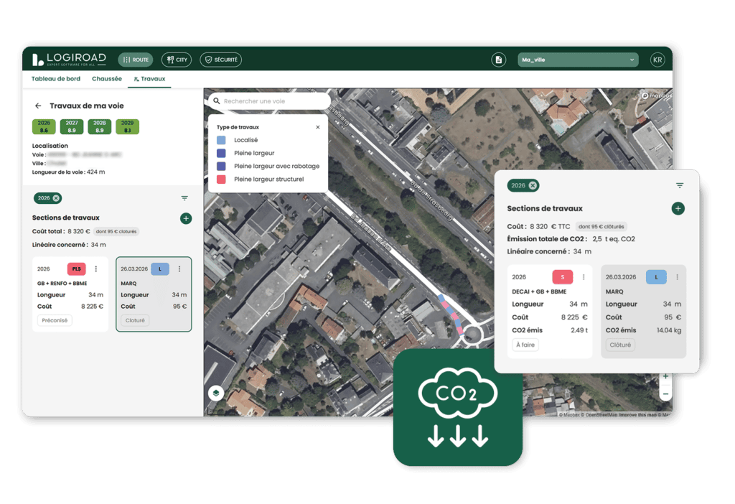The width and height of the screenshot is (735, 504).
Task: Zoom out the map with minus
Action: 665,394
